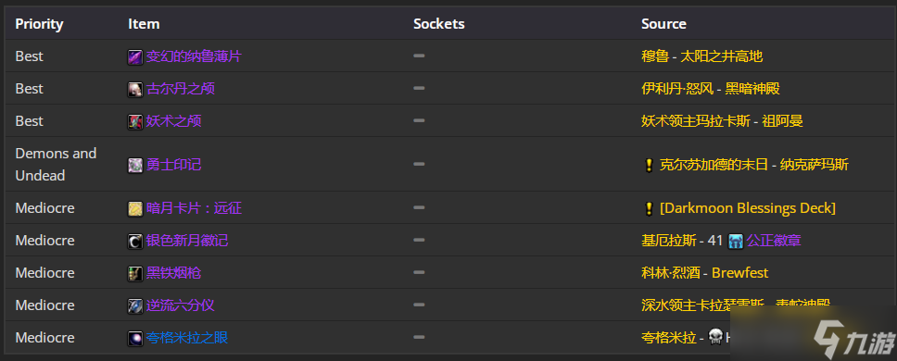The height and width of the screenshot is (361, 897).
Task: Open the Darkmoon Blessings Deck quest link
Action: 748,208
